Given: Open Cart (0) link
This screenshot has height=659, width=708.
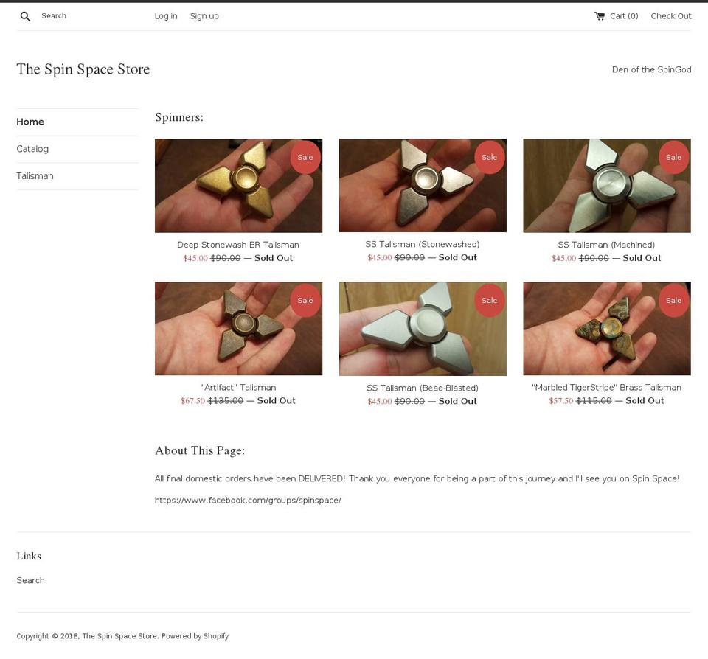Looking at the screenshot, I should tap(624, 16).
